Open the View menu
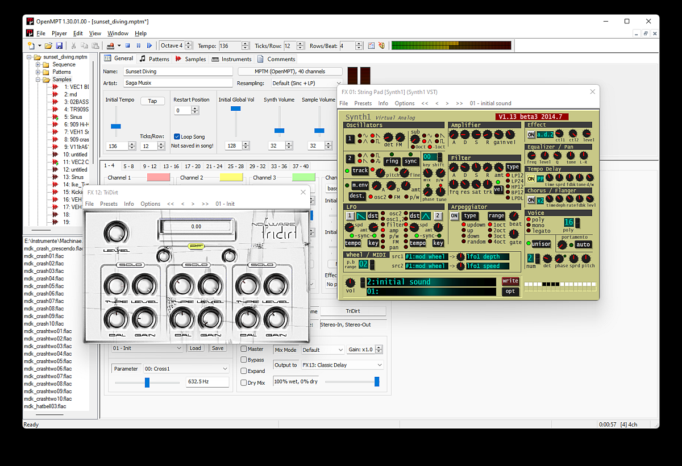The height and width of the screenshot is (466, 682). (95, 34)
